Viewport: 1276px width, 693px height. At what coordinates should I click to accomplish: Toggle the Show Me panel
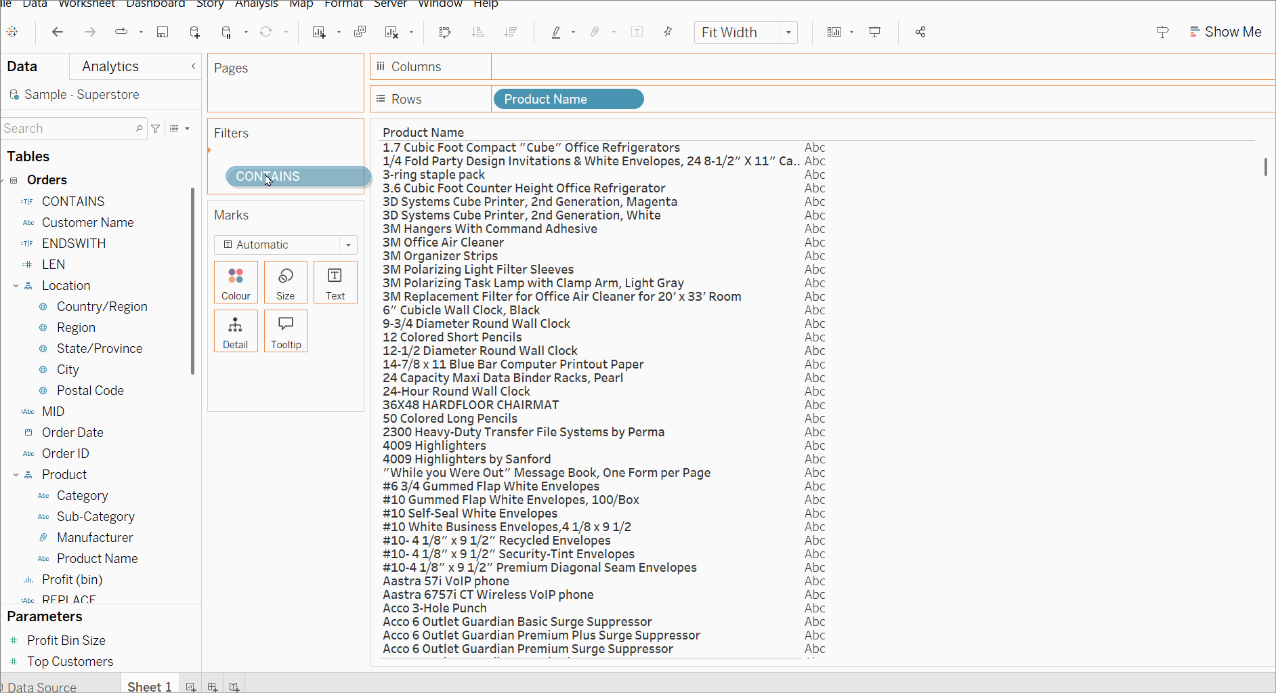pyautogui.click(x=1225, y=32)
